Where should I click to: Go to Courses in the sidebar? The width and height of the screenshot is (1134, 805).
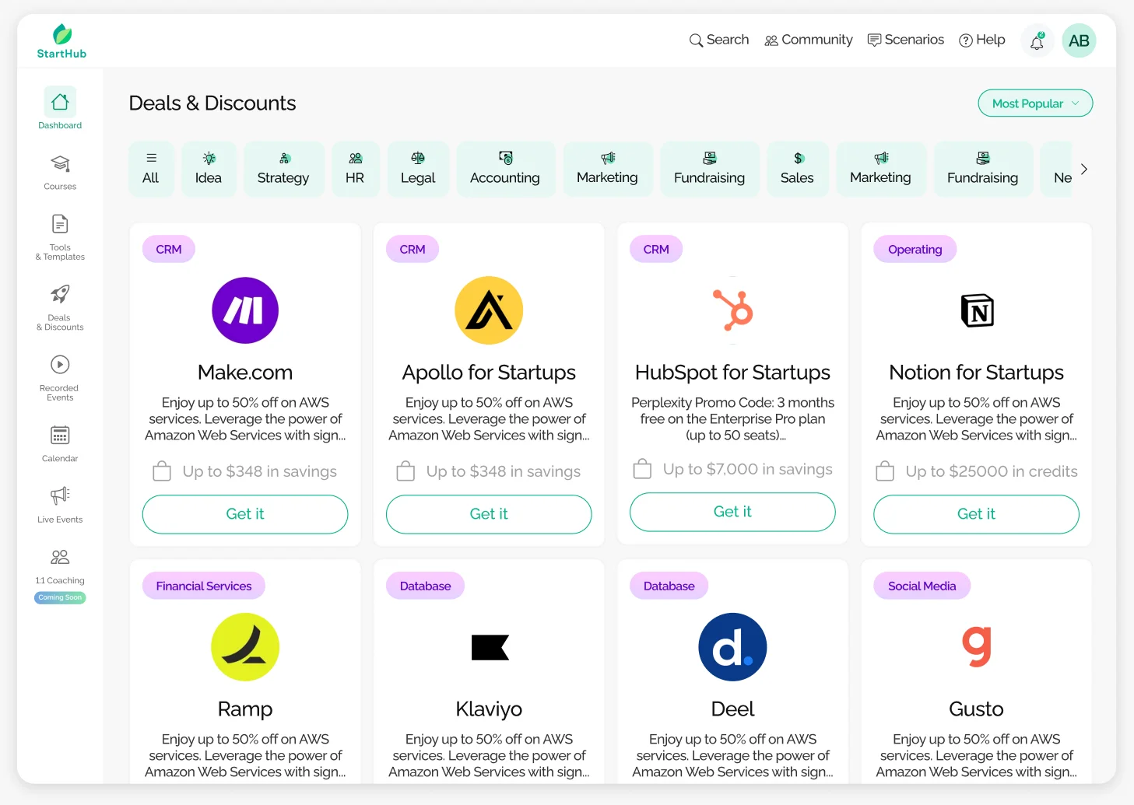(x=60, y=173)
